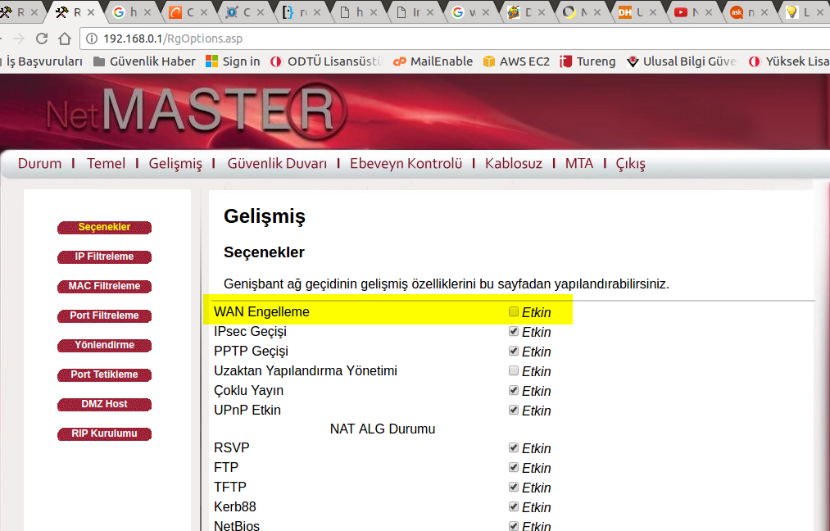
Task: Switch to the DH browser tab
Action: pyautogui.click(x=633, y=12)
